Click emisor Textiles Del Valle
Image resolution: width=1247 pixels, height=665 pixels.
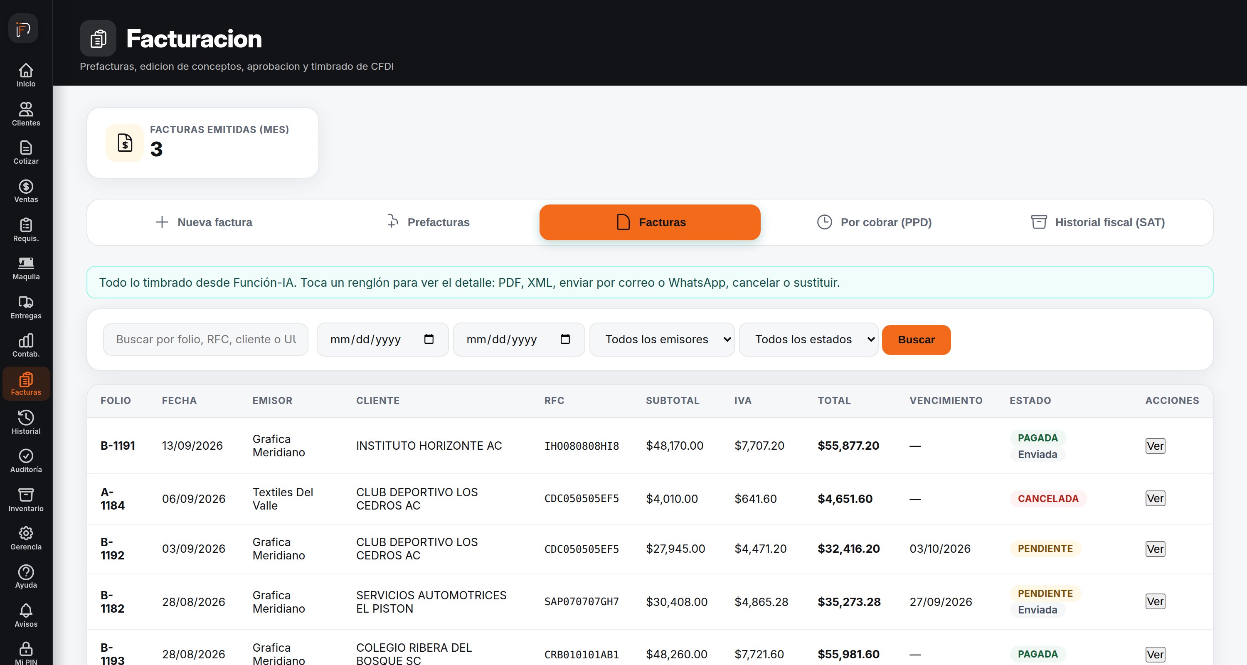[283, 498]
